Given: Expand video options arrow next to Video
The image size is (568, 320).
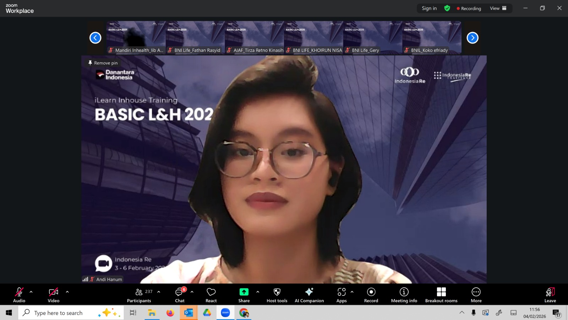Looking at the screenshot, I should point(67,292).
